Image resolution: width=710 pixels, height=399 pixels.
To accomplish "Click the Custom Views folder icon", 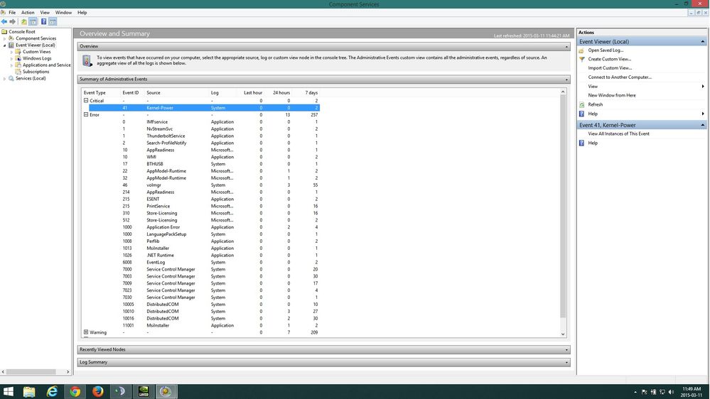I will point(18,52).
